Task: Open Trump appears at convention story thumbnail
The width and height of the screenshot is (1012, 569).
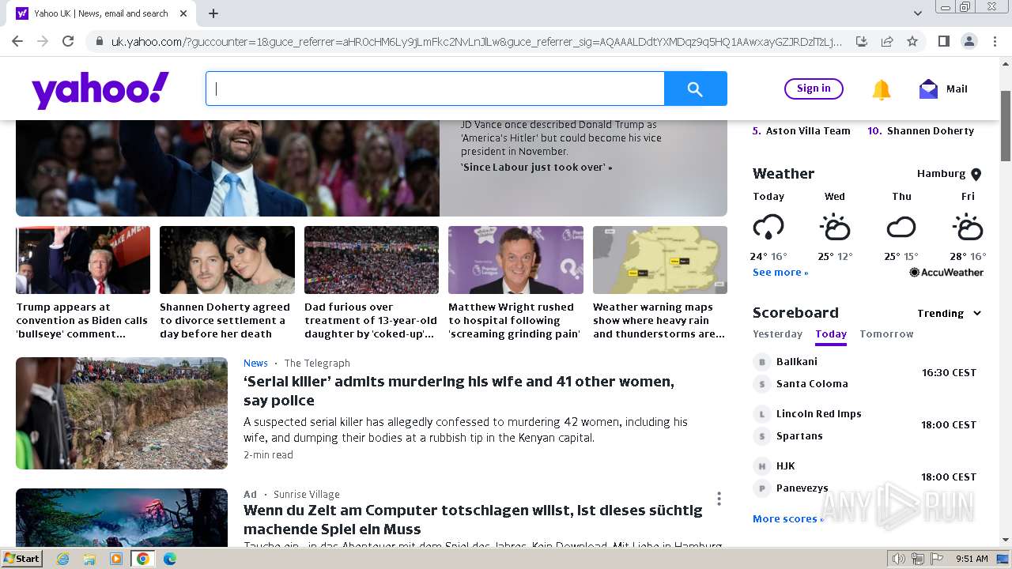Action: (83, 260)
